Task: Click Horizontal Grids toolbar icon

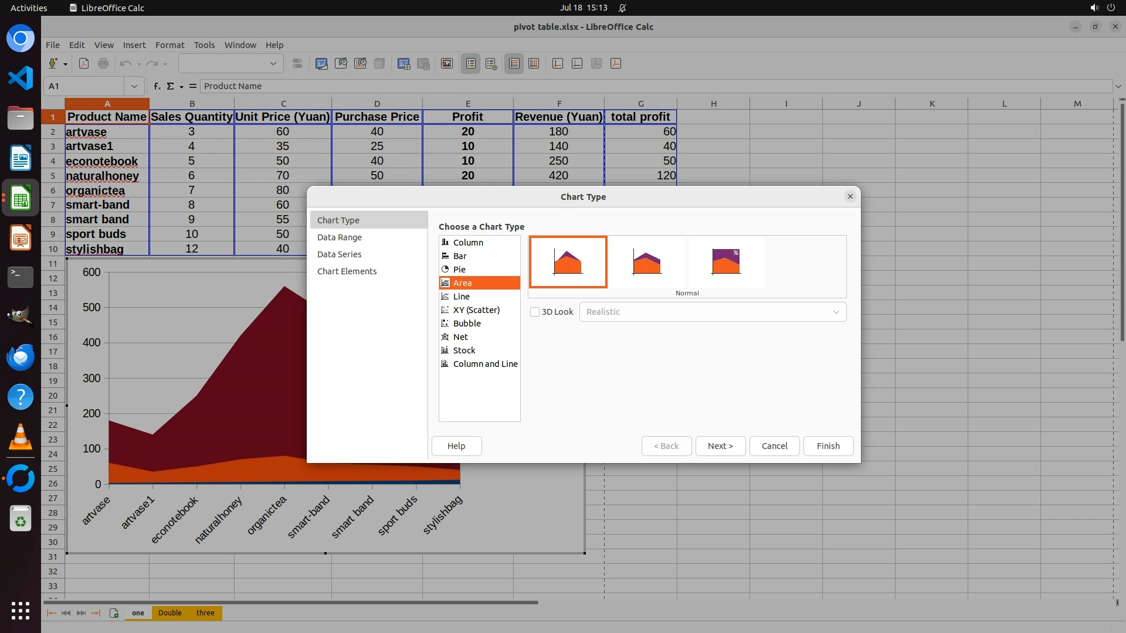Action: pos(514,64)
